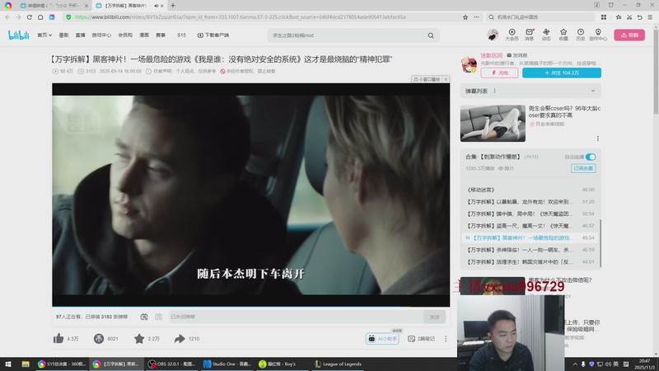659x371 pixels.
Task: Open the 2篇笔记 notes button
Action: [x=422, y=339]
